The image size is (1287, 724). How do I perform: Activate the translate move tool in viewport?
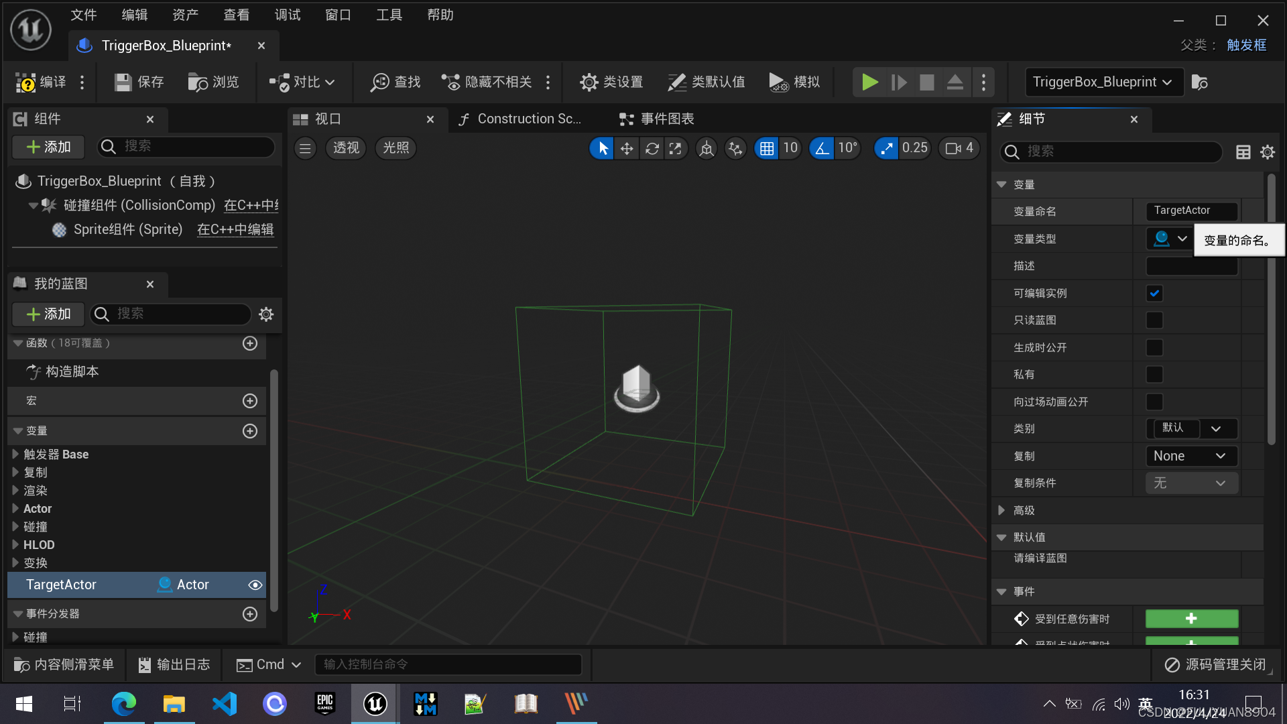coord(627,148)
